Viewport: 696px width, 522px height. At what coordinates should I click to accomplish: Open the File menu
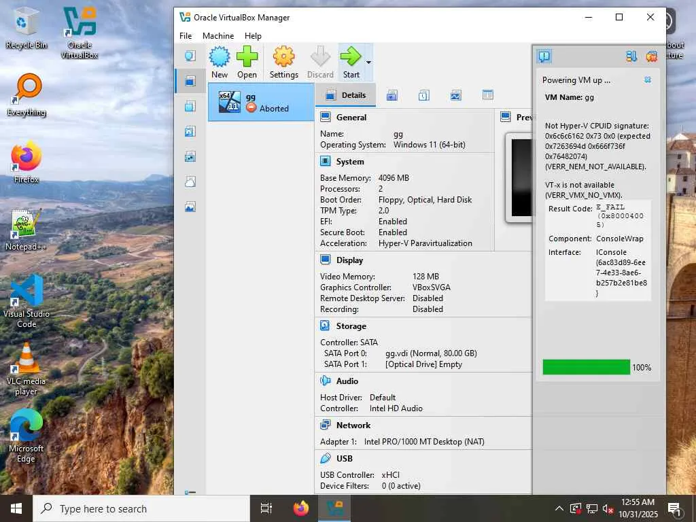[x=186, y=36]
